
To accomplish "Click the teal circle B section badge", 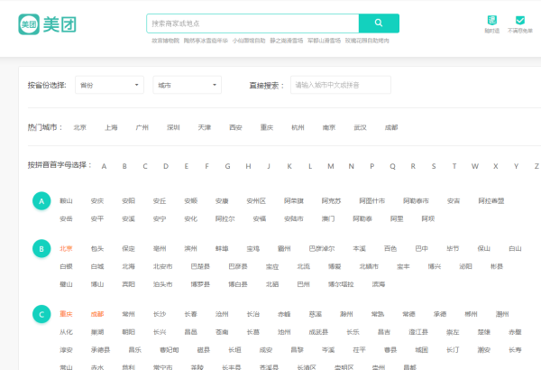I will (41, 247).
